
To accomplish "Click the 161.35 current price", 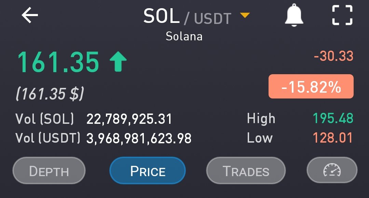I will click(x=58, y=63).
